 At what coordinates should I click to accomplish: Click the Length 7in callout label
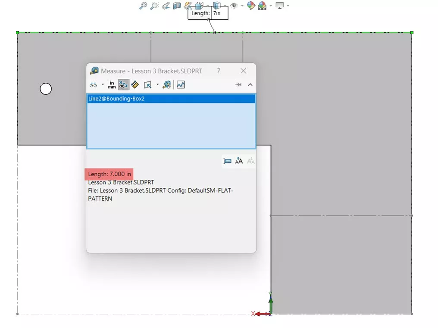208,13
